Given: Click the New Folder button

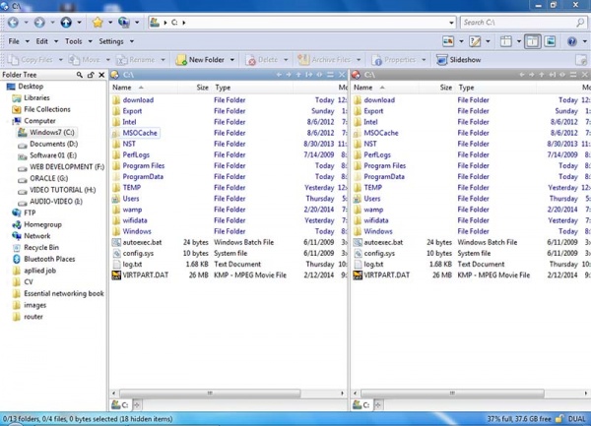Looking at the screenshot, I should pyautogui.click(x=200, y=60).
